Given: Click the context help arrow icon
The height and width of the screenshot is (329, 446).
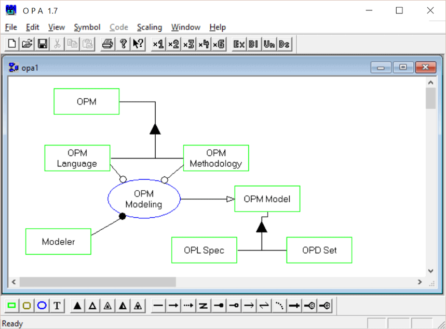Looking at the screenshot, I should 138,44.
